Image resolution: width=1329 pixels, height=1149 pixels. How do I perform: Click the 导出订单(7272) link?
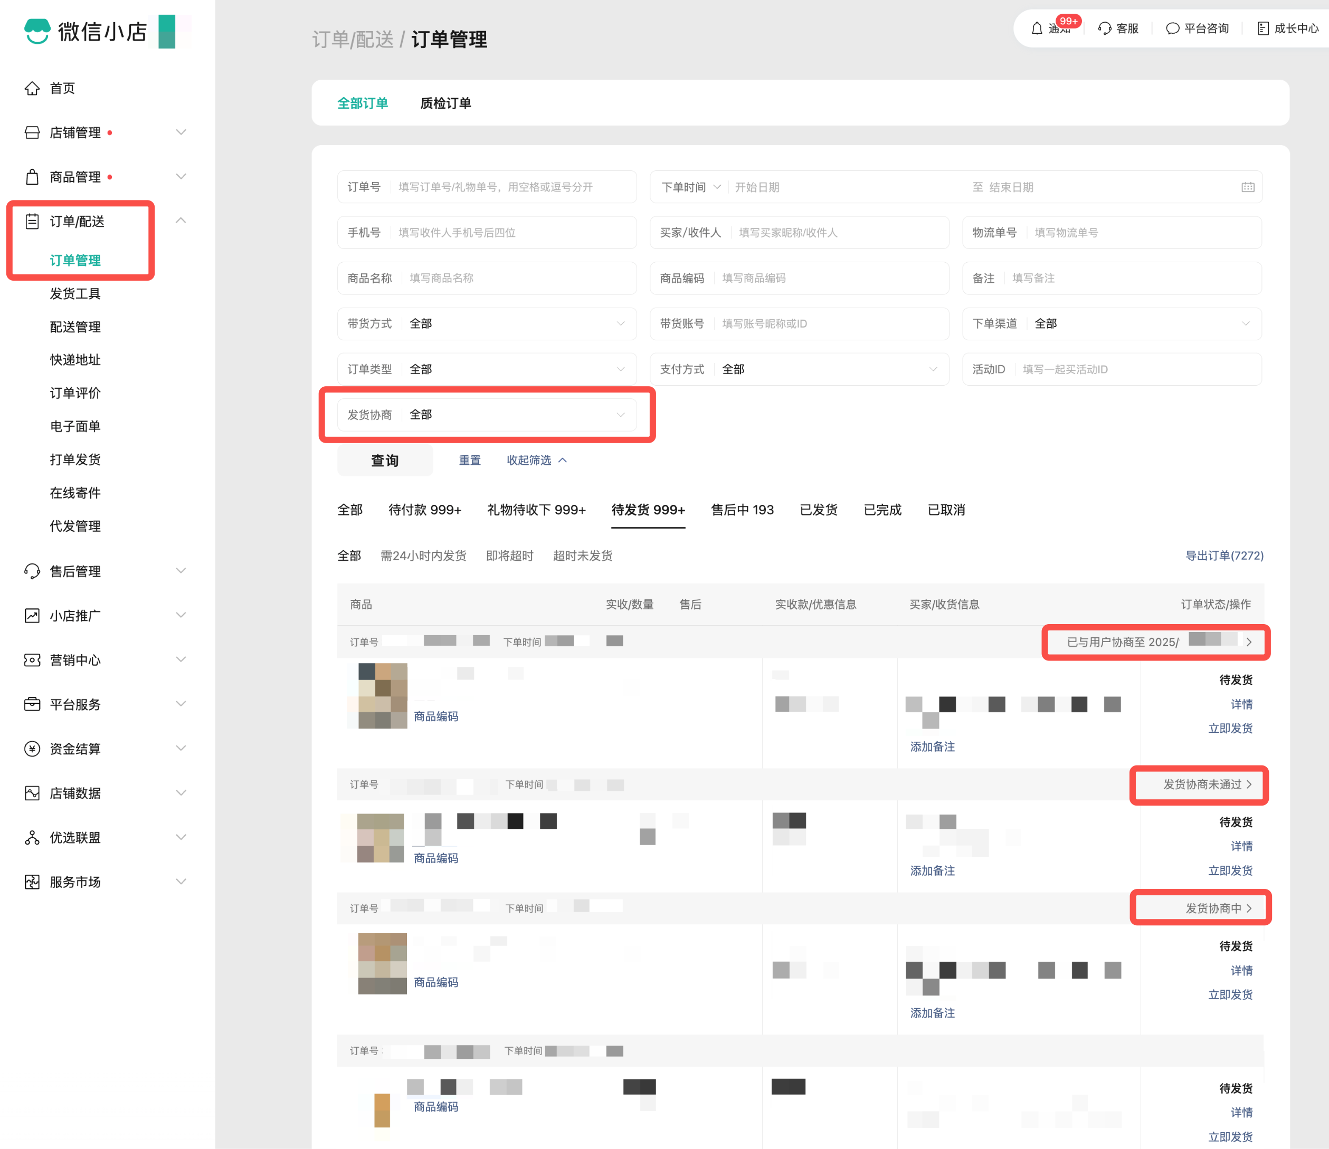point(1224,556)
